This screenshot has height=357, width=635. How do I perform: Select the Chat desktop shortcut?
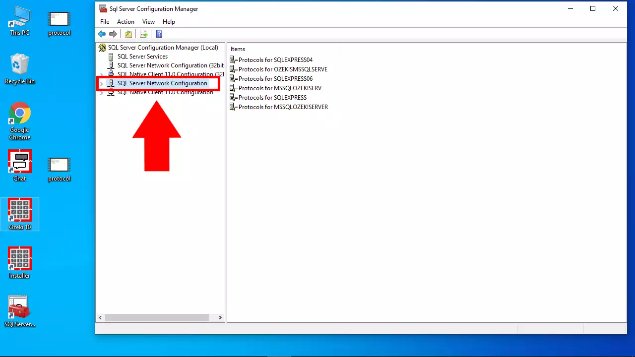(x=19, y=166)
